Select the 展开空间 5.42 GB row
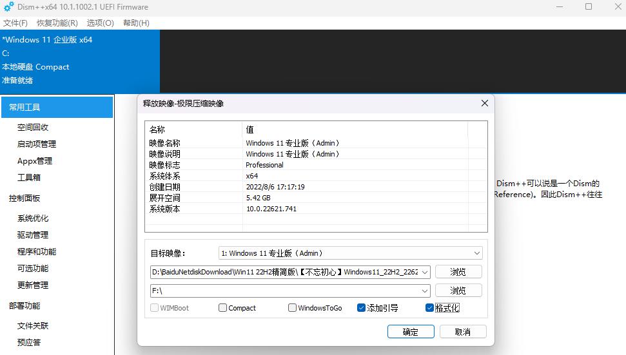The width and height of the screenshot is (626, 355). [316, 198]
